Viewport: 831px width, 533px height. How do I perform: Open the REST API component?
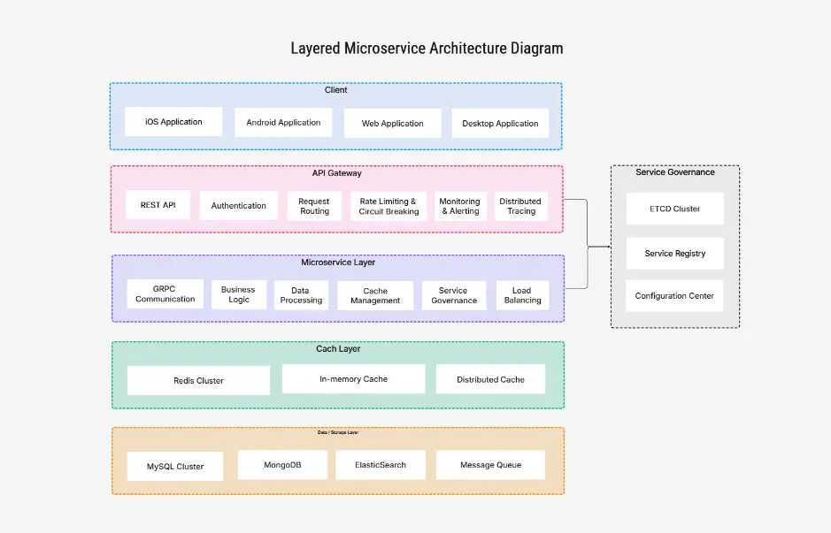[158, 204]
